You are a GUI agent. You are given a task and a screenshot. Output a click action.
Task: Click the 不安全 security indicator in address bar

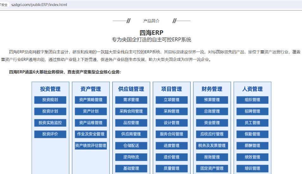click(x=3, y=5)
